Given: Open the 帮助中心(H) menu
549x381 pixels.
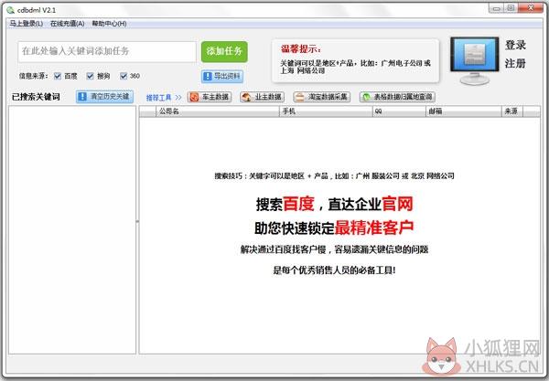Looking at the screenshot, I should point(109,24).
